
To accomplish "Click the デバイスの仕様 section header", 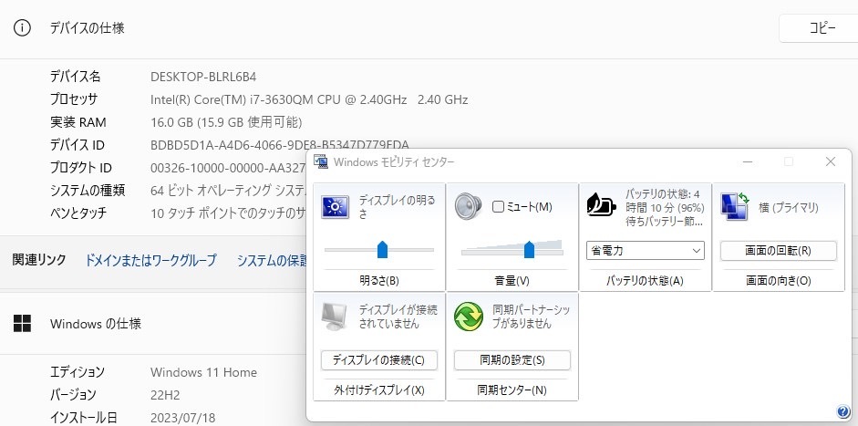I will click(x=88, y=28).
